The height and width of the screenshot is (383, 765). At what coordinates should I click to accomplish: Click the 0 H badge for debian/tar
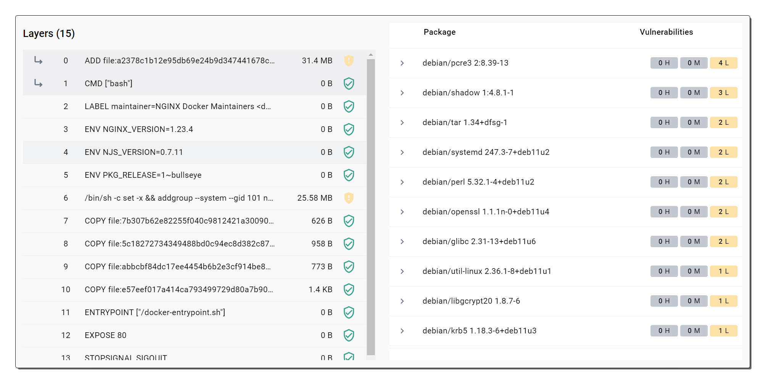click(x=664, y=122)
